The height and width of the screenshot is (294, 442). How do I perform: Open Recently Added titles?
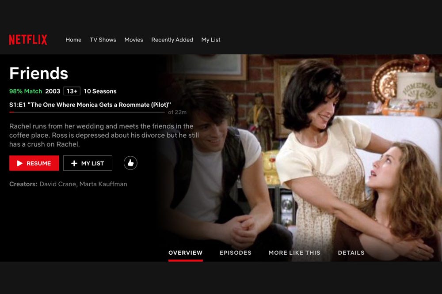(172, 40)
